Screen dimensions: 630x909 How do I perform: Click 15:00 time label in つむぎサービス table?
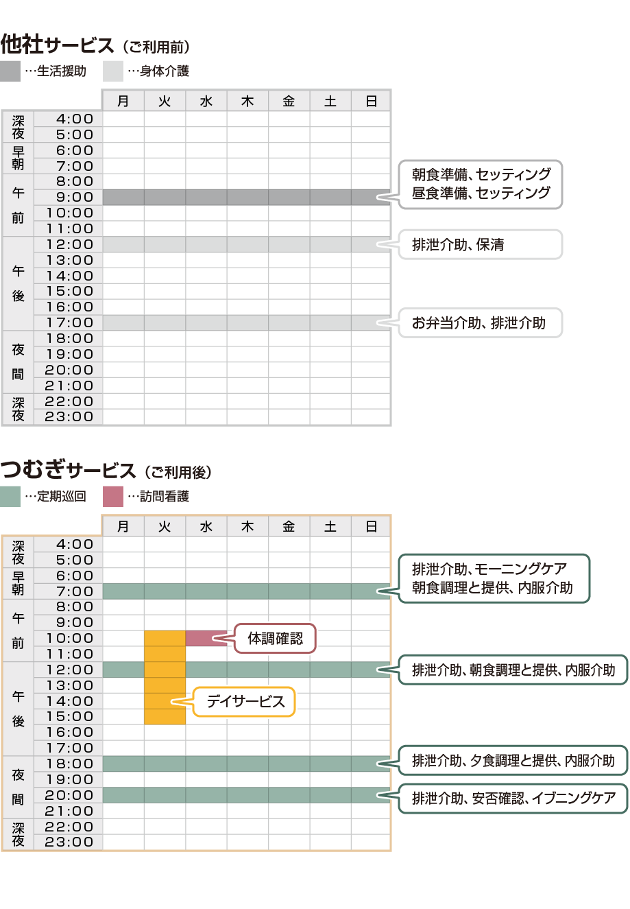(x=70, y=717)
